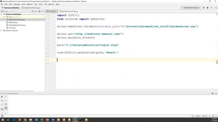This screenshot has height=122, width=218.
Task: Open the File menu
Action: [2, 4]
